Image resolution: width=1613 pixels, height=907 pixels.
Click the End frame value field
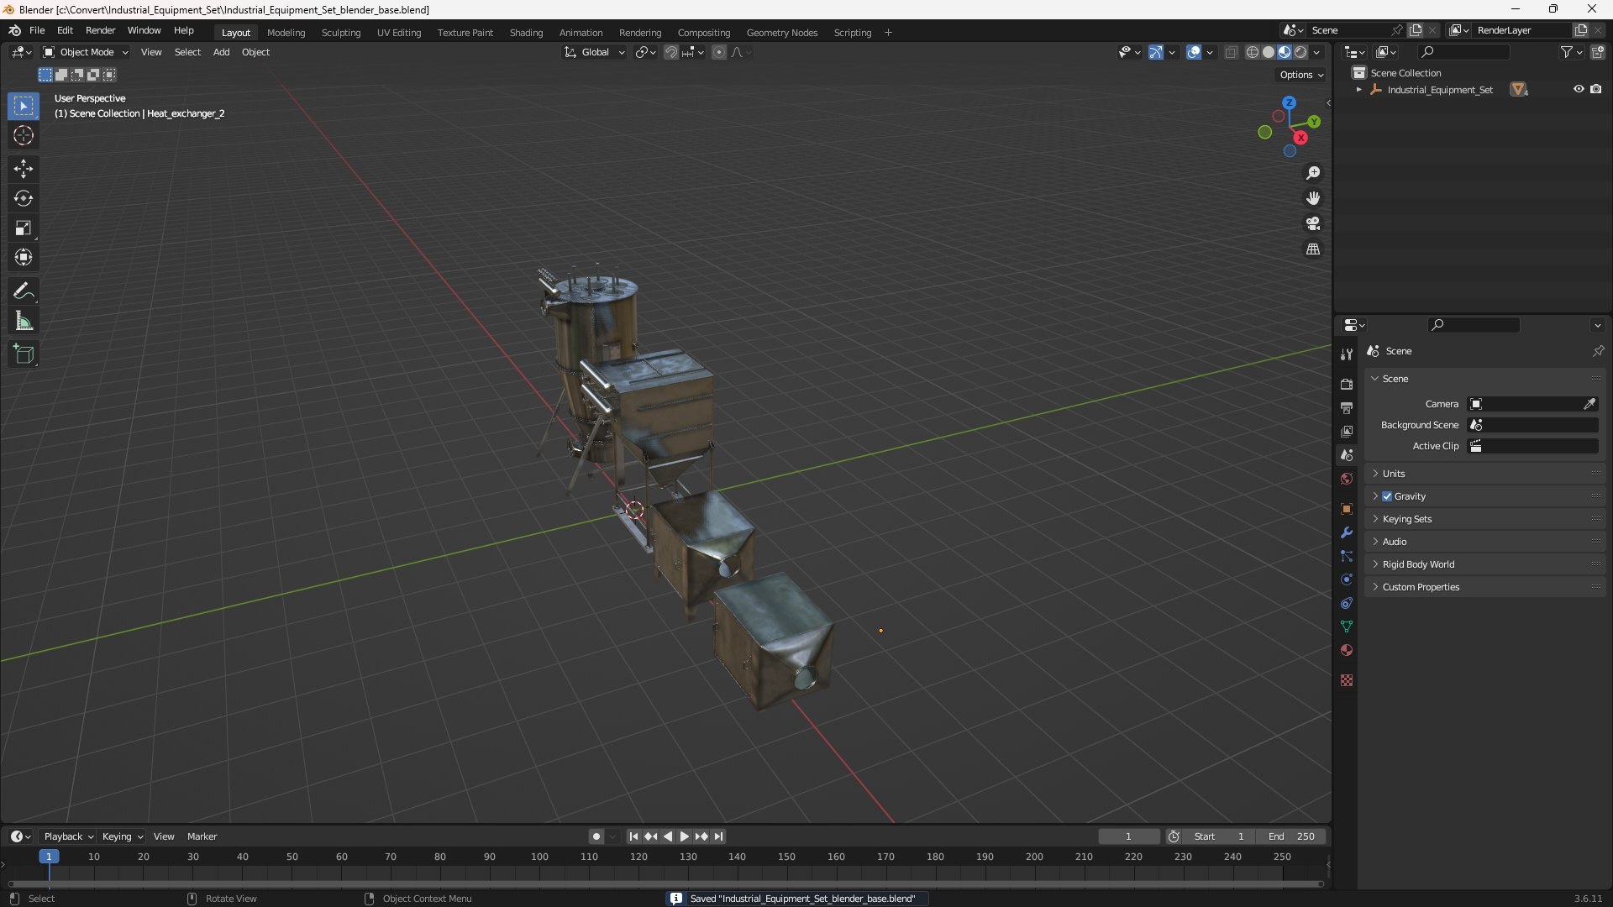pyautogui.click(x=1291, y=836)
